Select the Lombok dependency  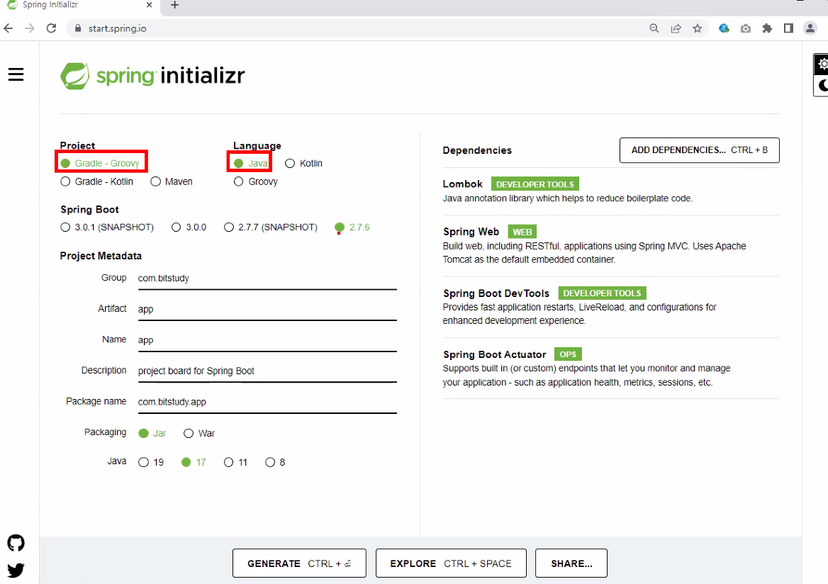tap(611, 191)
